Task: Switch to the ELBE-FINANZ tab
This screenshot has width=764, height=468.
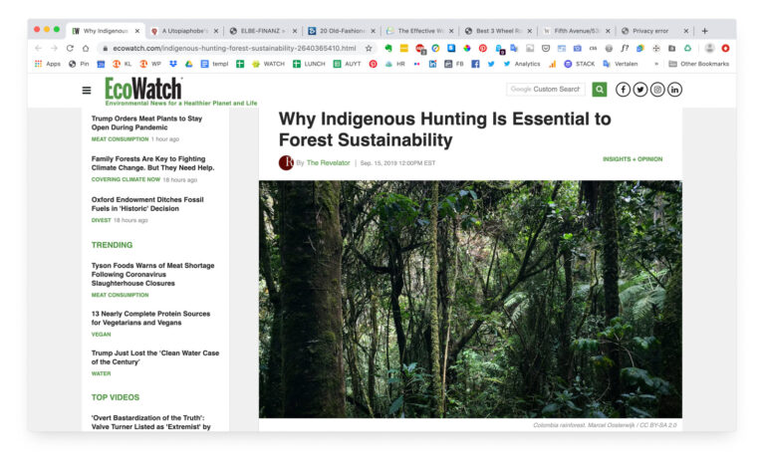Action: [261, 31]
